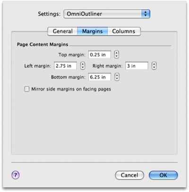
Task: Click the blue arrows of Settings popup
Action: pyautogui.click(x=146, y=14)
